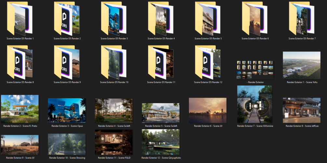Select the '- Render Exterior' overview image
The image size is (327, 163).
pos(255,70)
